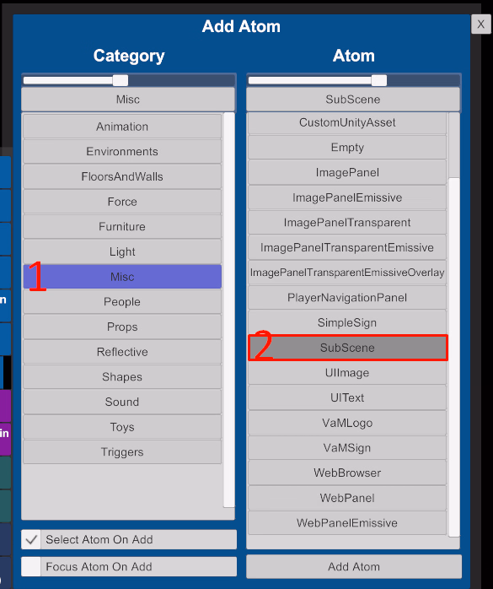Select the VaMLogo atom
The image size is (493, 589).
coord(347,423)
